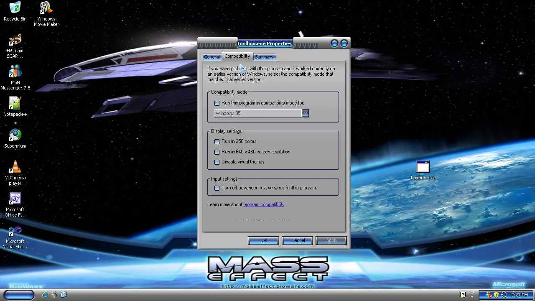Check Disable visual themes
The image size is (535, 301).
pos(217,162)
